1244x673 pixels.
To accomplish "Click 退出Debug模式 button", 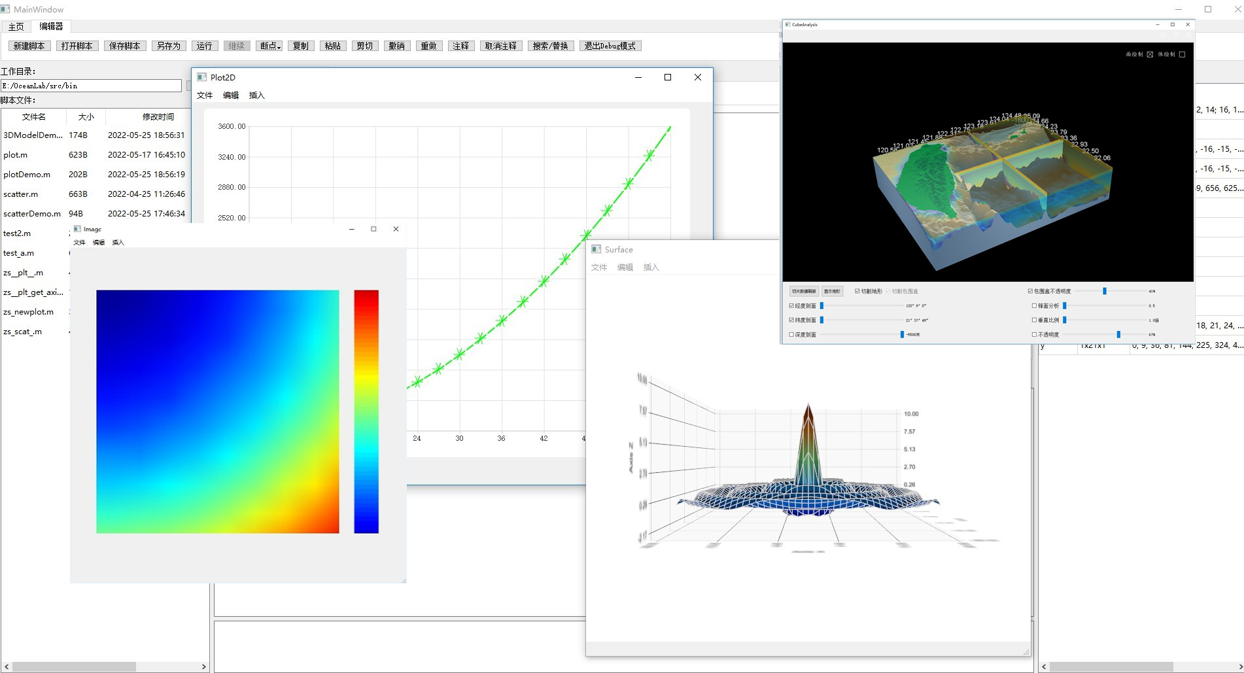I will pos(610,46).
